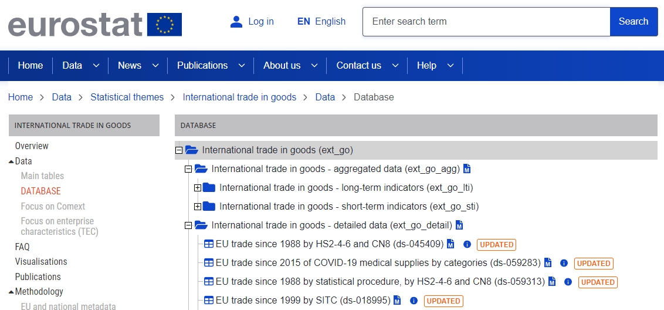Viewport: 664px width, 310px height.
Task: Open FAQ in the left sidebar
Action: tap(22, 247)
